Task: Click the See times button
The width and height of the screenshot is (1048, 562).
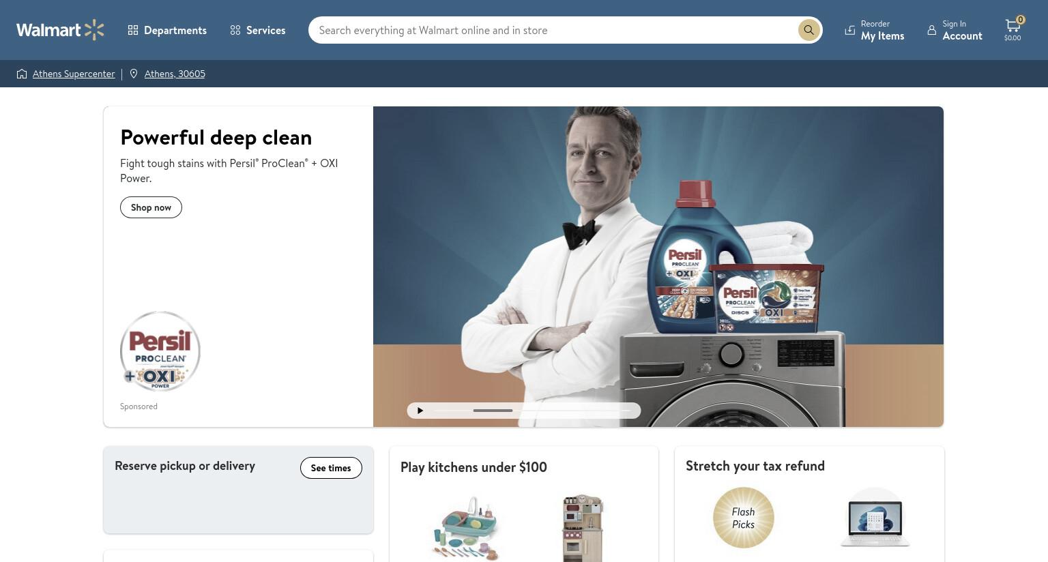Action: [x=331, y=468]
